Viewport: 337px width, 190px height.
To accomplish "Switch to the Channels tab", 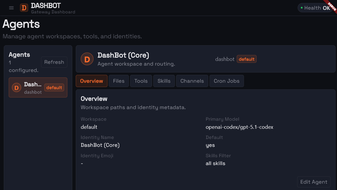I will click(192, 81).
